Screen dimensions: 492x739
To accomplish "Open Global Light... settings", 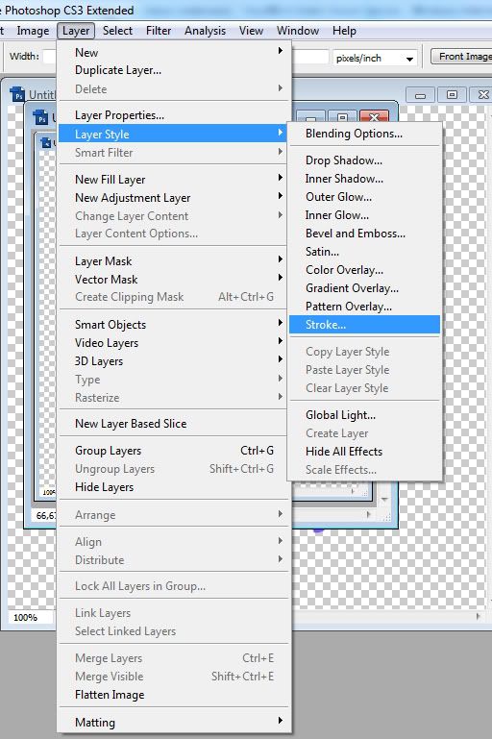I will 364,415.
